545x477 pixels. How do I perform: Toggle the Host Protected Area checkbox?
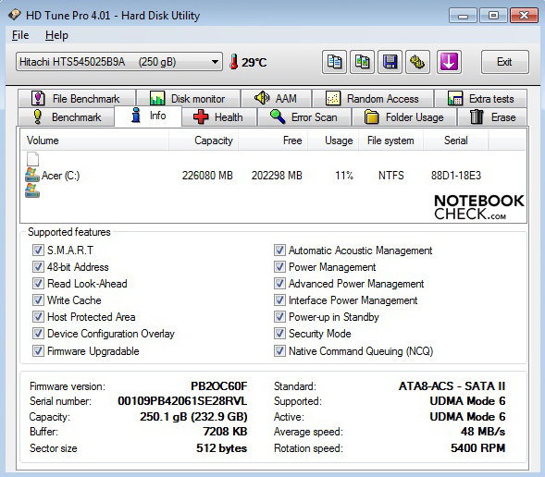tap(38, 316)
